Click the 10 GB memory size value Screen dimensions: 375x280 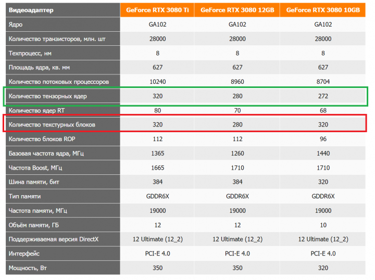tap(323, 225)
